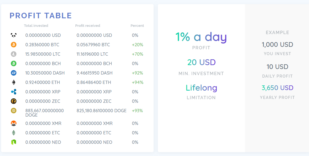The height and width of the screenshot is (156, 309).
Task: Click the 20 USD min investment text
Action: click(201, 62)
